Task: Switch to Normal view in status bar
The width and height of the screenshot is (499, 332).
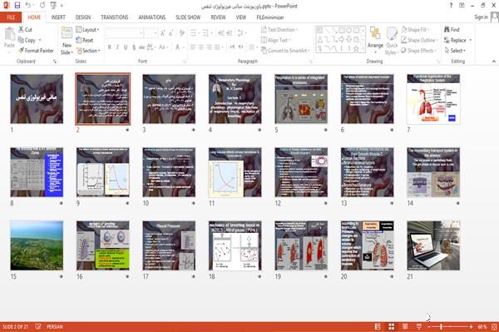Action: (378, 326)
